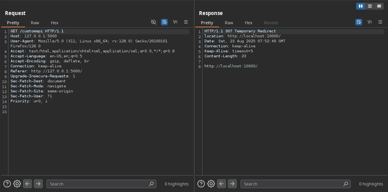Viewport: 388px width, 192px height.
Task: Switch Request view to the Hex tab
Action: 55,23
